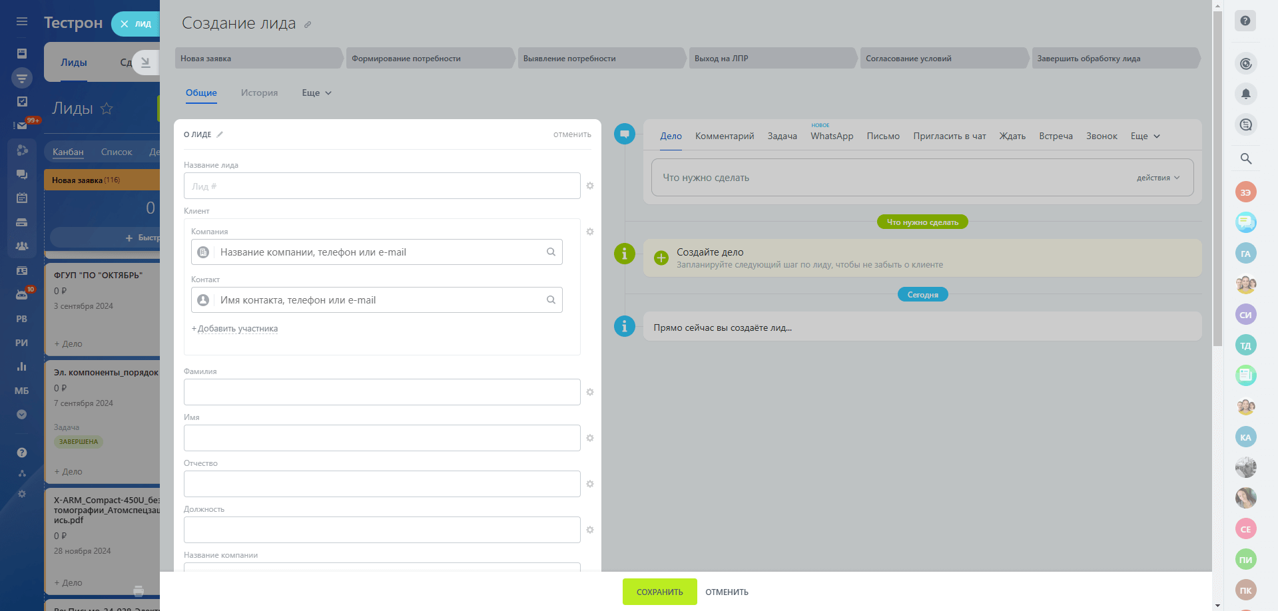Click search icon in Компания field
Screen dimensions: 1278x611
coord(551,252)
